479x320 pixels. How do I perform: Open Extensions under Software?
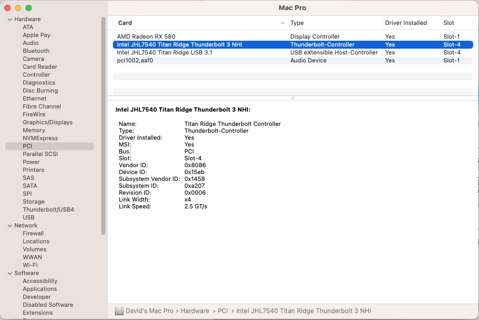(x=38, y=313)
